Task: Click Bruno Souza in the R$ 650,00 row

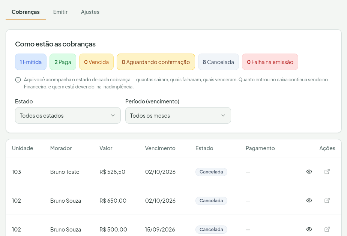Action: click(66, 201)
